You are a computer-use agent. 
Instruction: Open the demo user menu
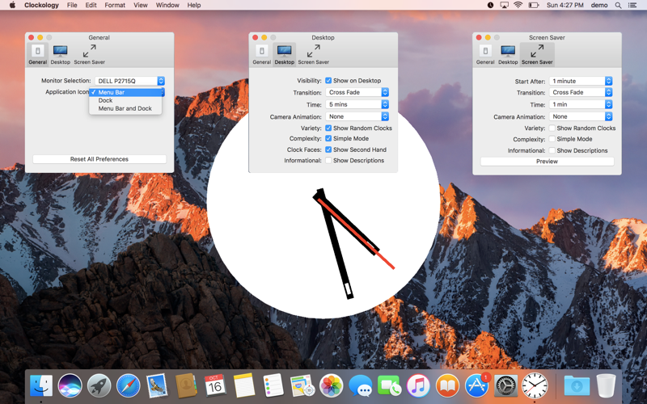(599, 5)
